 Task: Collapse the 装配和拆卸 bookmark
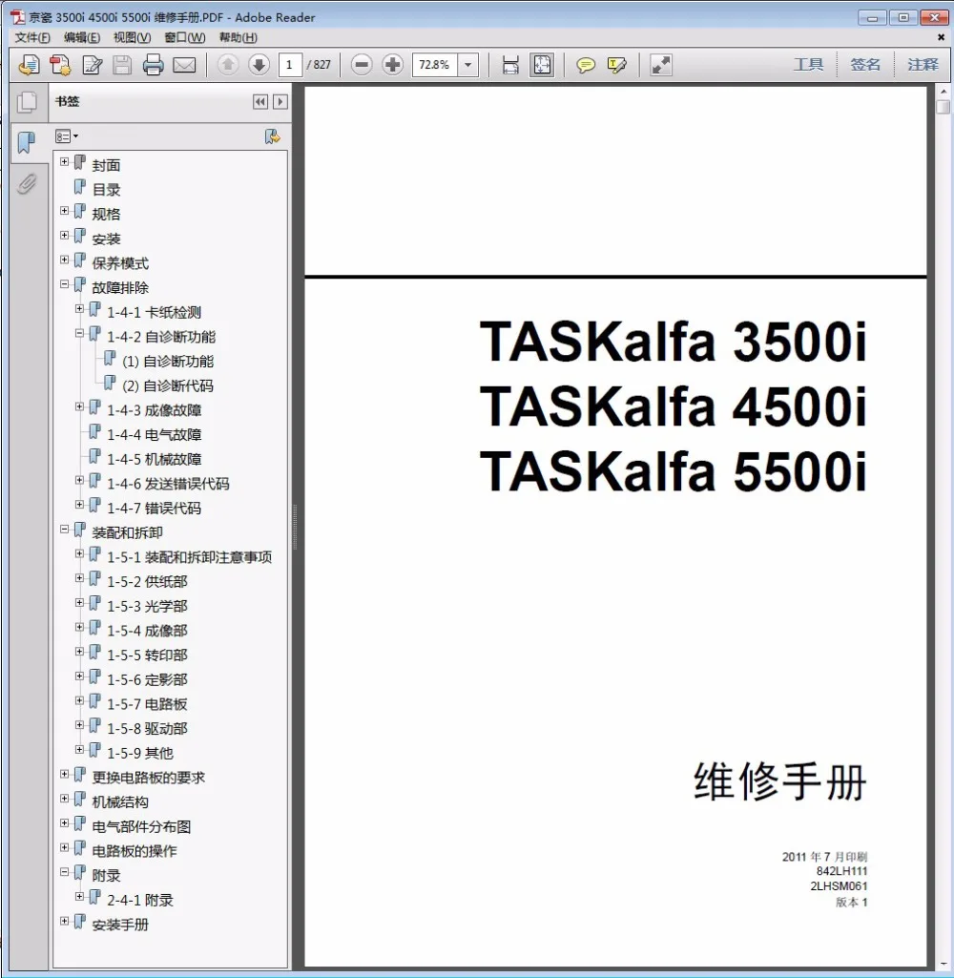(x=64, y=529)
